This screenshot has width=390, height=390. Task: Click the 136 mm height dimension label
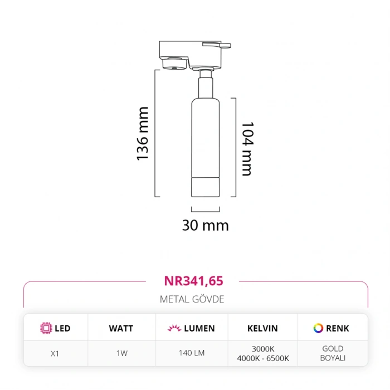(143, 134)
